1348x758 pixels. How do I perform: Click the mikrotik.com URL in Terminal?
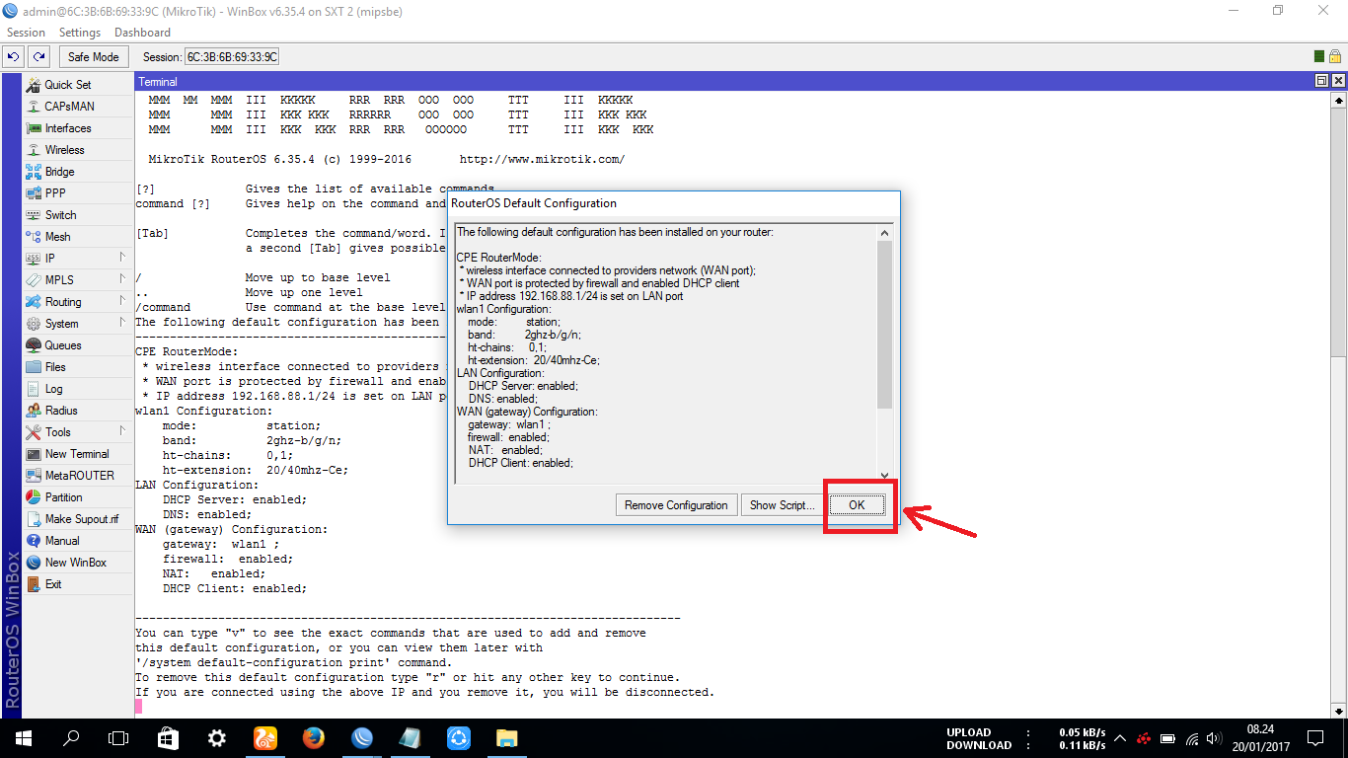click(x=542, y=159)
